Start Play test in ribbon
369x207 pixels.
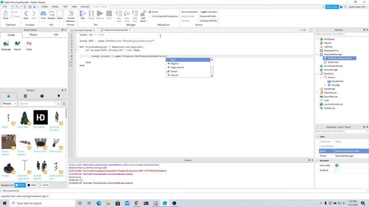tap(82, 14)
